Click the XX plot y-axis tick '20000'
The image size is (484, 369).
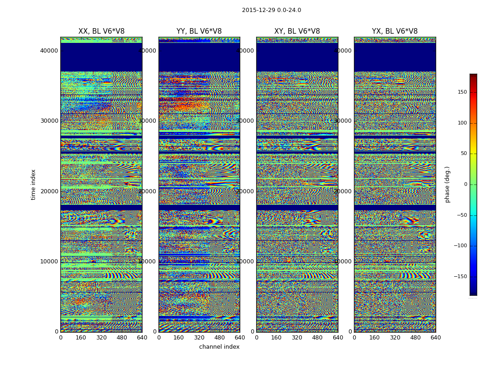(x=49, y=191)
